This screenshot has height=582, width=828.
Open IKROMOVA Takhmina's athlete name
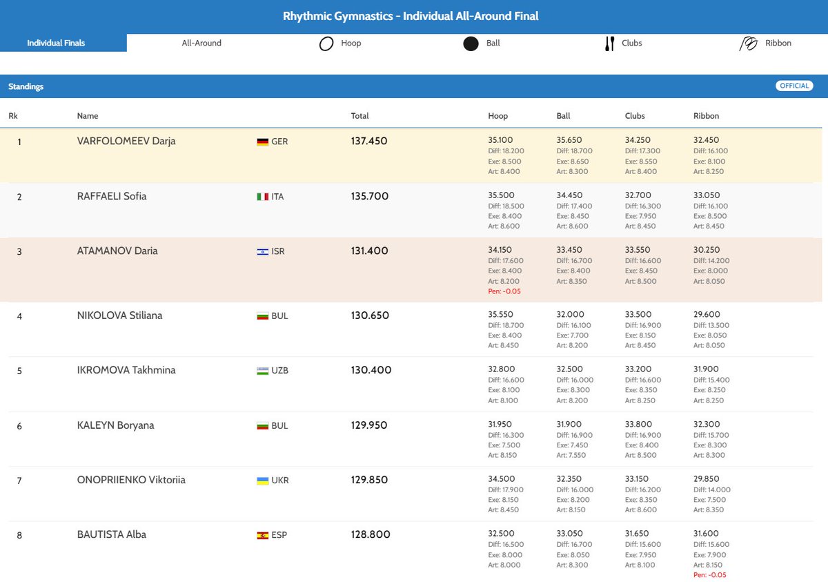pos(126,370)
